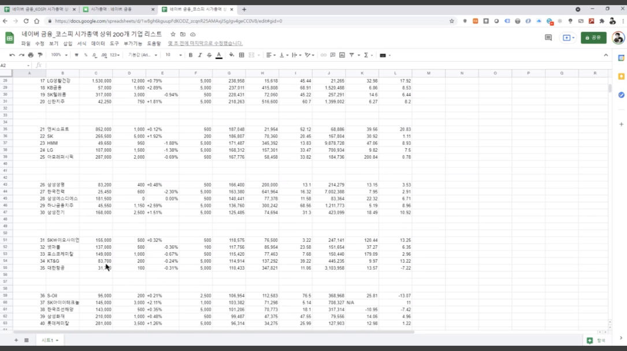Open the zoom 100% dropdown

[59, 55]
